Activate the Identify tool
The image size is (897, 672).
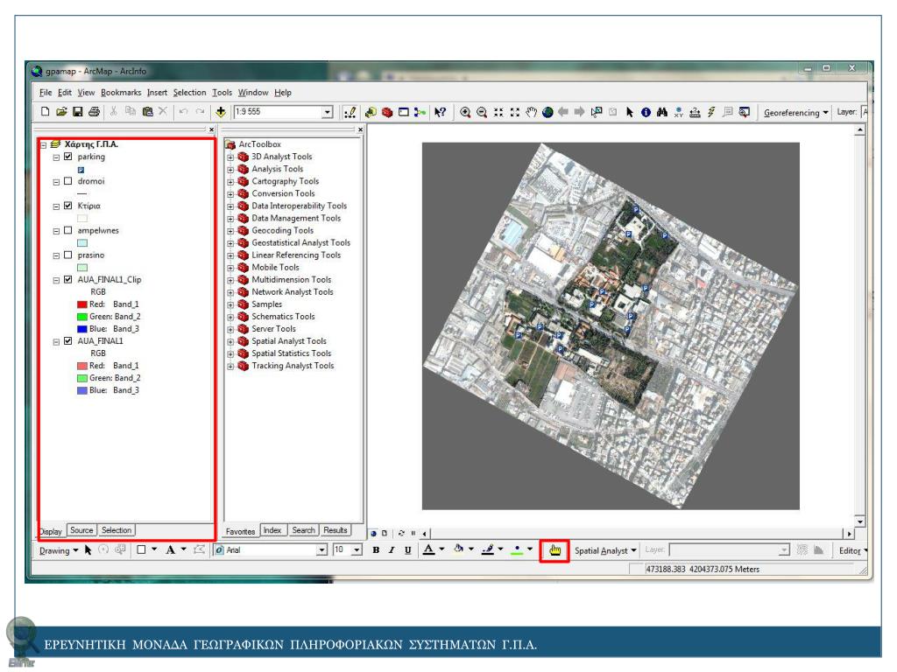646,113
